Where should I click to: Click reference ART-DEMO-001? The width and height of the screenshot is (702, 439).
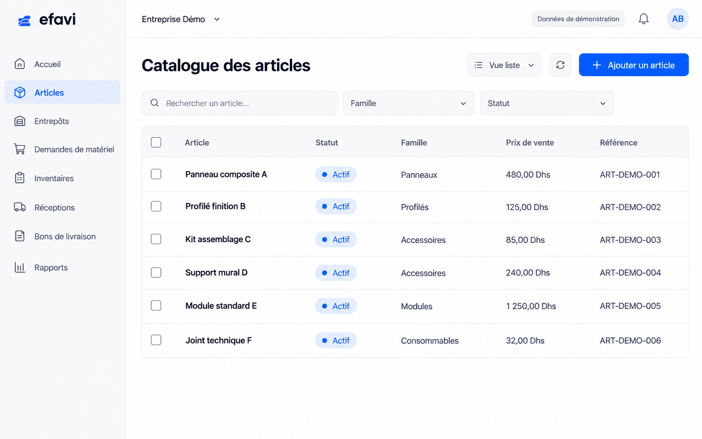630,175
